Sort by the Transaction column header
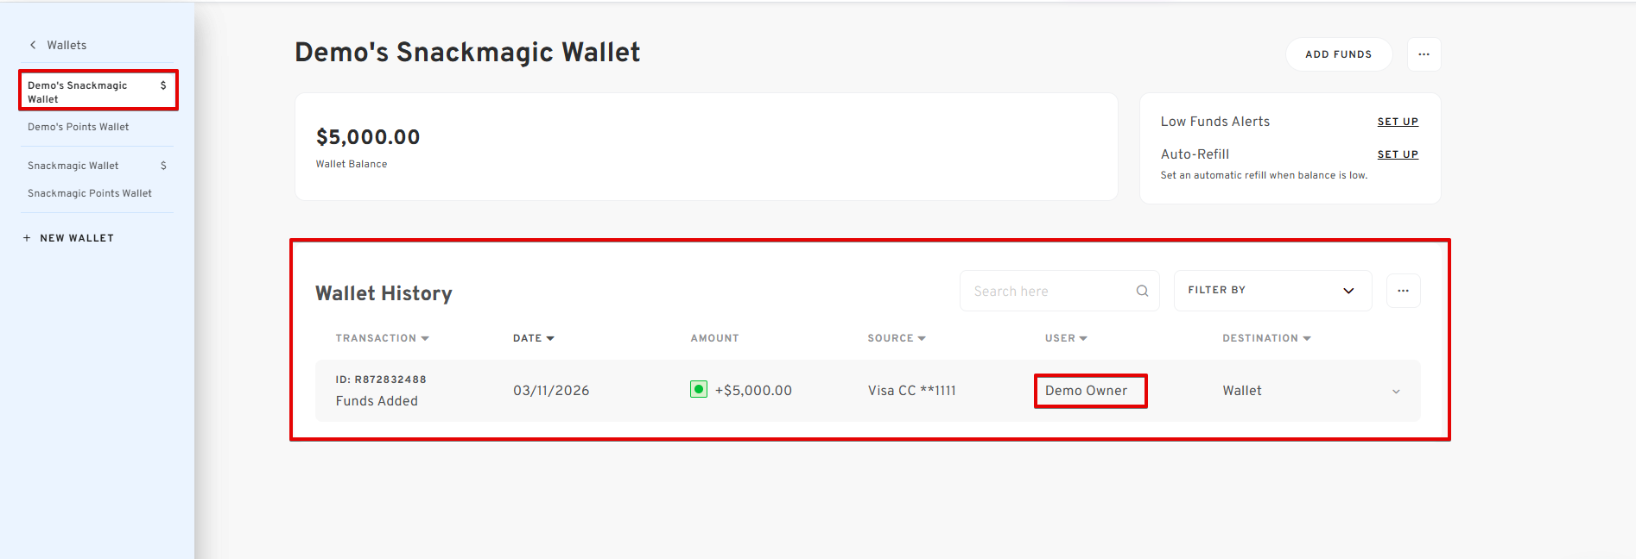The width and height of the screenshot is (1636, 559). [382, 338]
